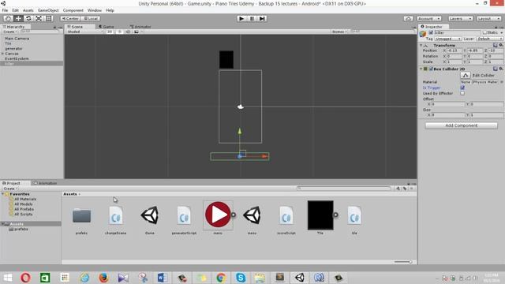
Task: Open Project Create dropdown
Action: coord(10,189)
